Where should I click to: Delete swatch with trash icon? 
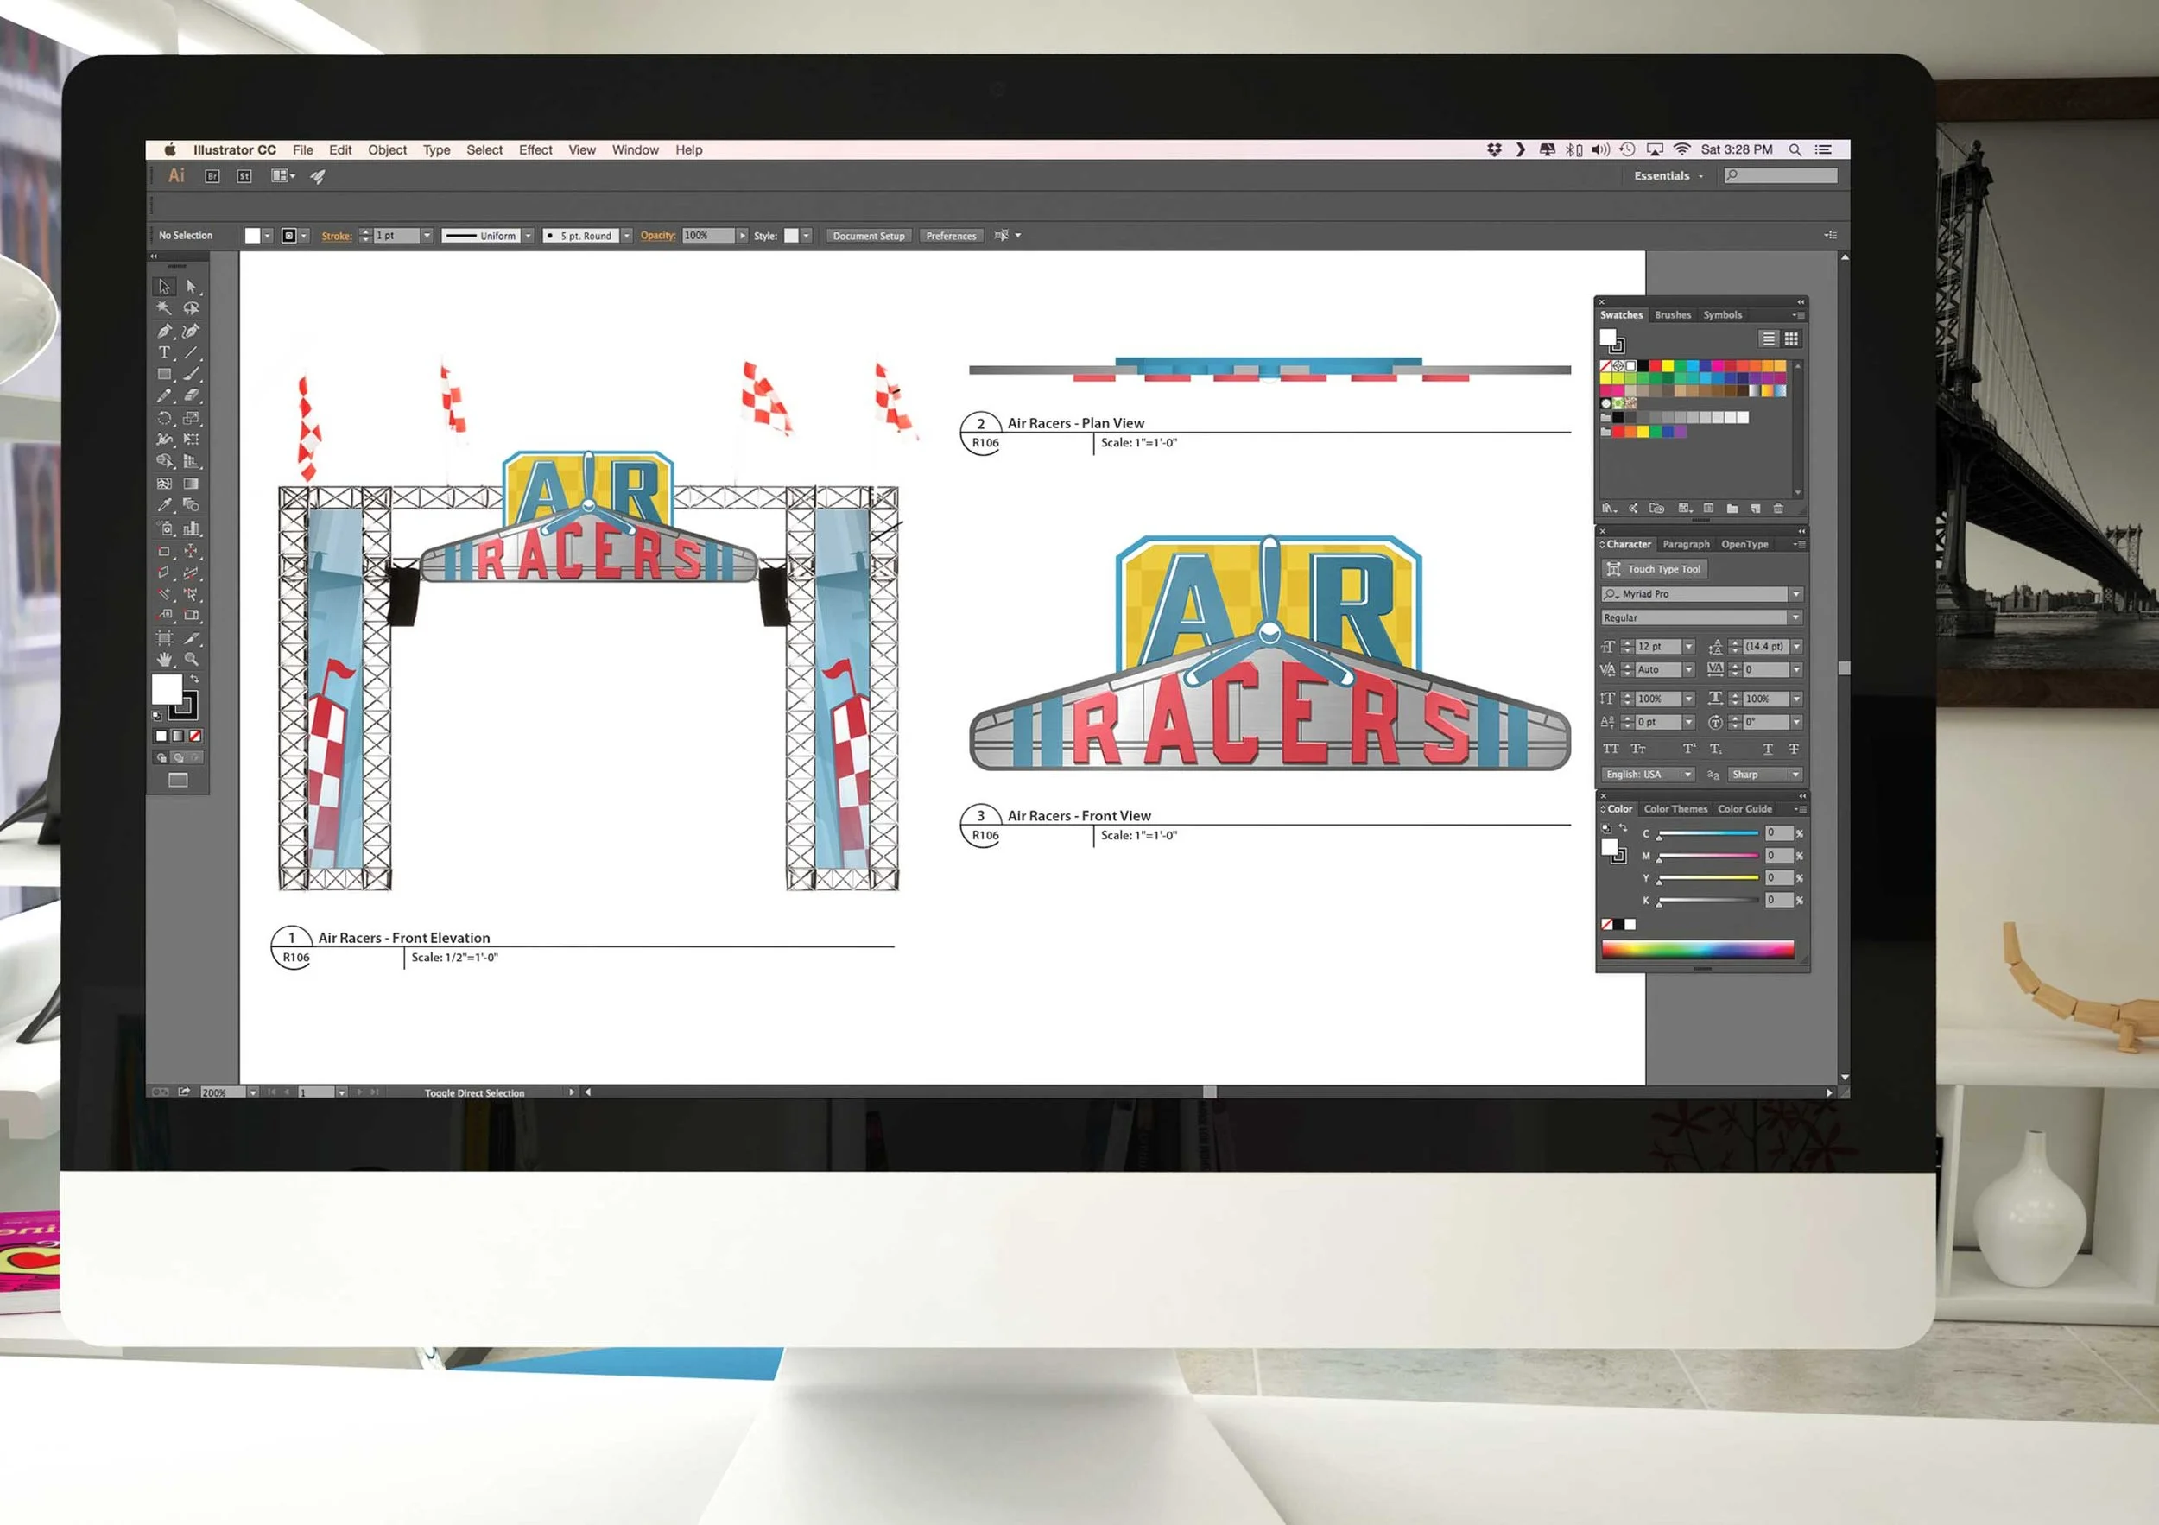point(1778,509)
